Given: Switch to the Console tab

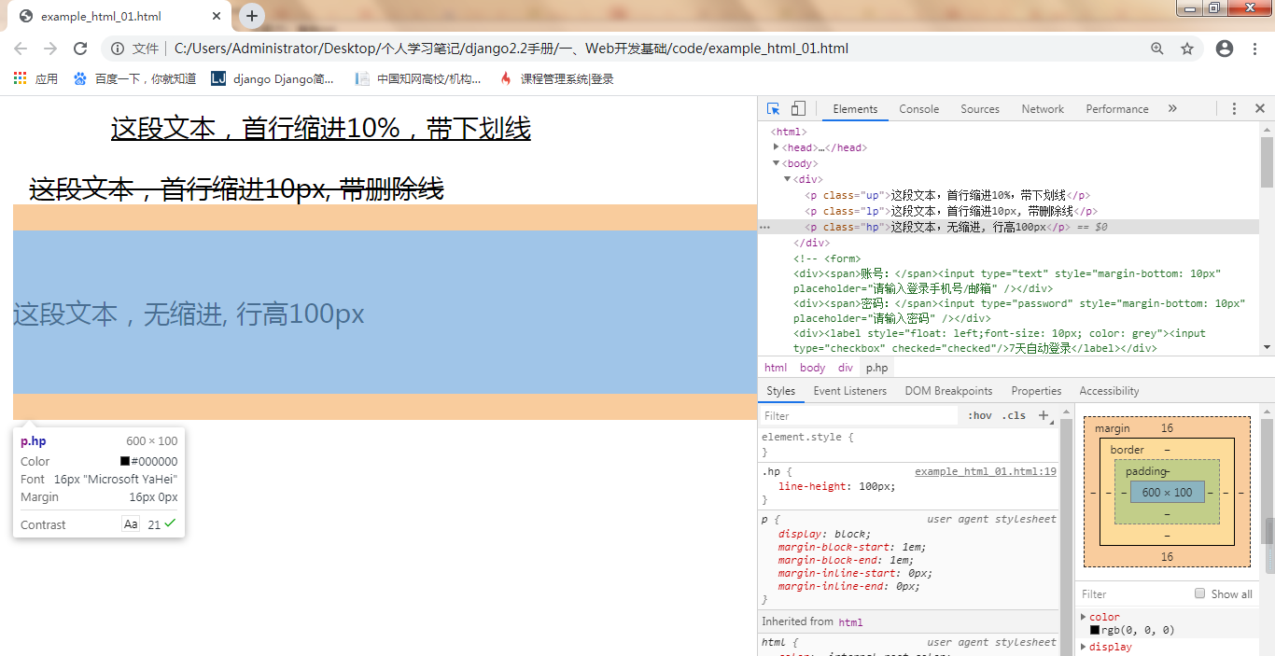Looking at the screenshot, I should click(x=918, y=109).
